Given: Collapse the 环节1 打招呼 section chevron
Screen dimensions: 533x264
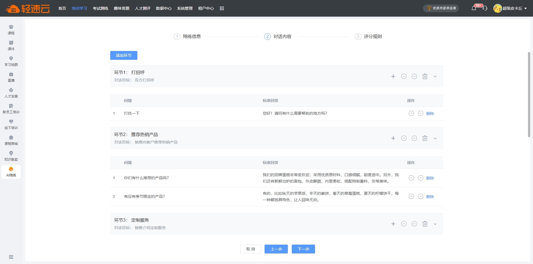Looking at the screenshot, I should [435, 76].
